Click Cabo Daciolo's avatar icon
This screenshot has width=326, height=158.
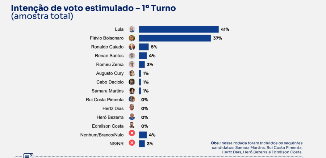click(x=132, y=82)
